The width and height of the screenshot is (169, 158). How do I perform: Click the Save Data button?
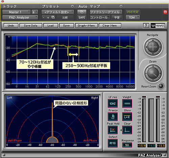(31, 26)
